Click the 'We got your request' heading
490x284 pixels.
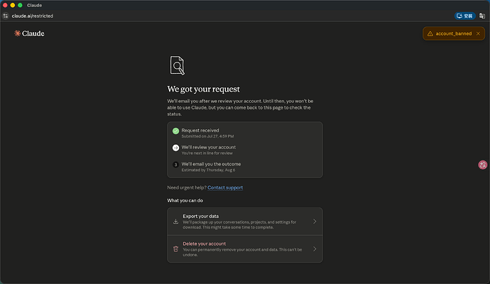pyautogui.click(x=203, y=89)
